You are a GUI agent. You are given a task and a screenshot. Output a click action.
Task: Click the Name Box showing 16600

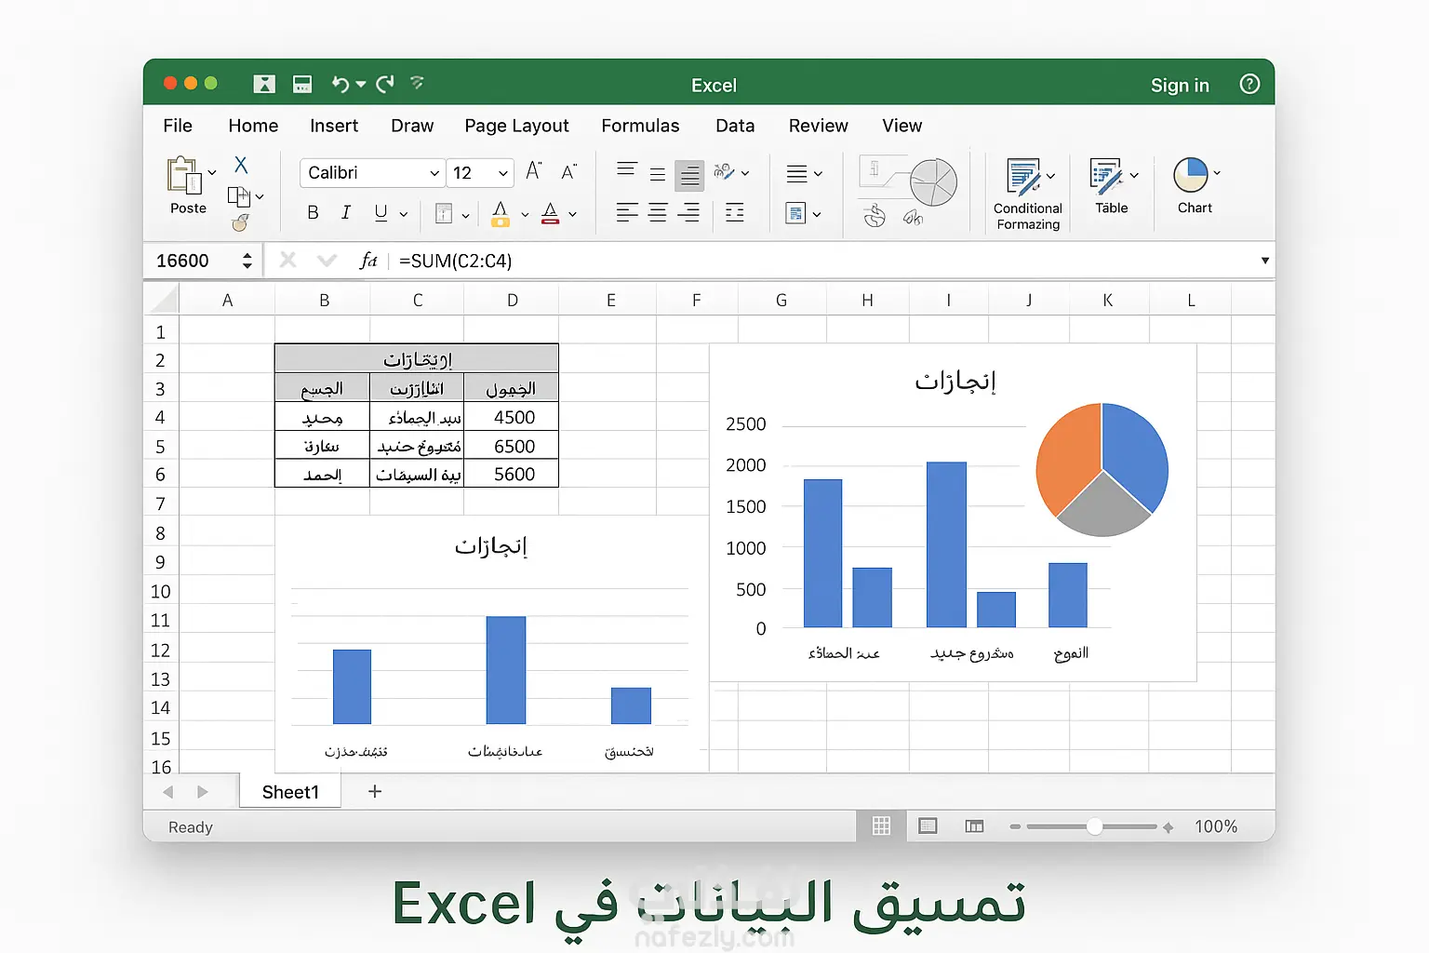pos(203,261)
